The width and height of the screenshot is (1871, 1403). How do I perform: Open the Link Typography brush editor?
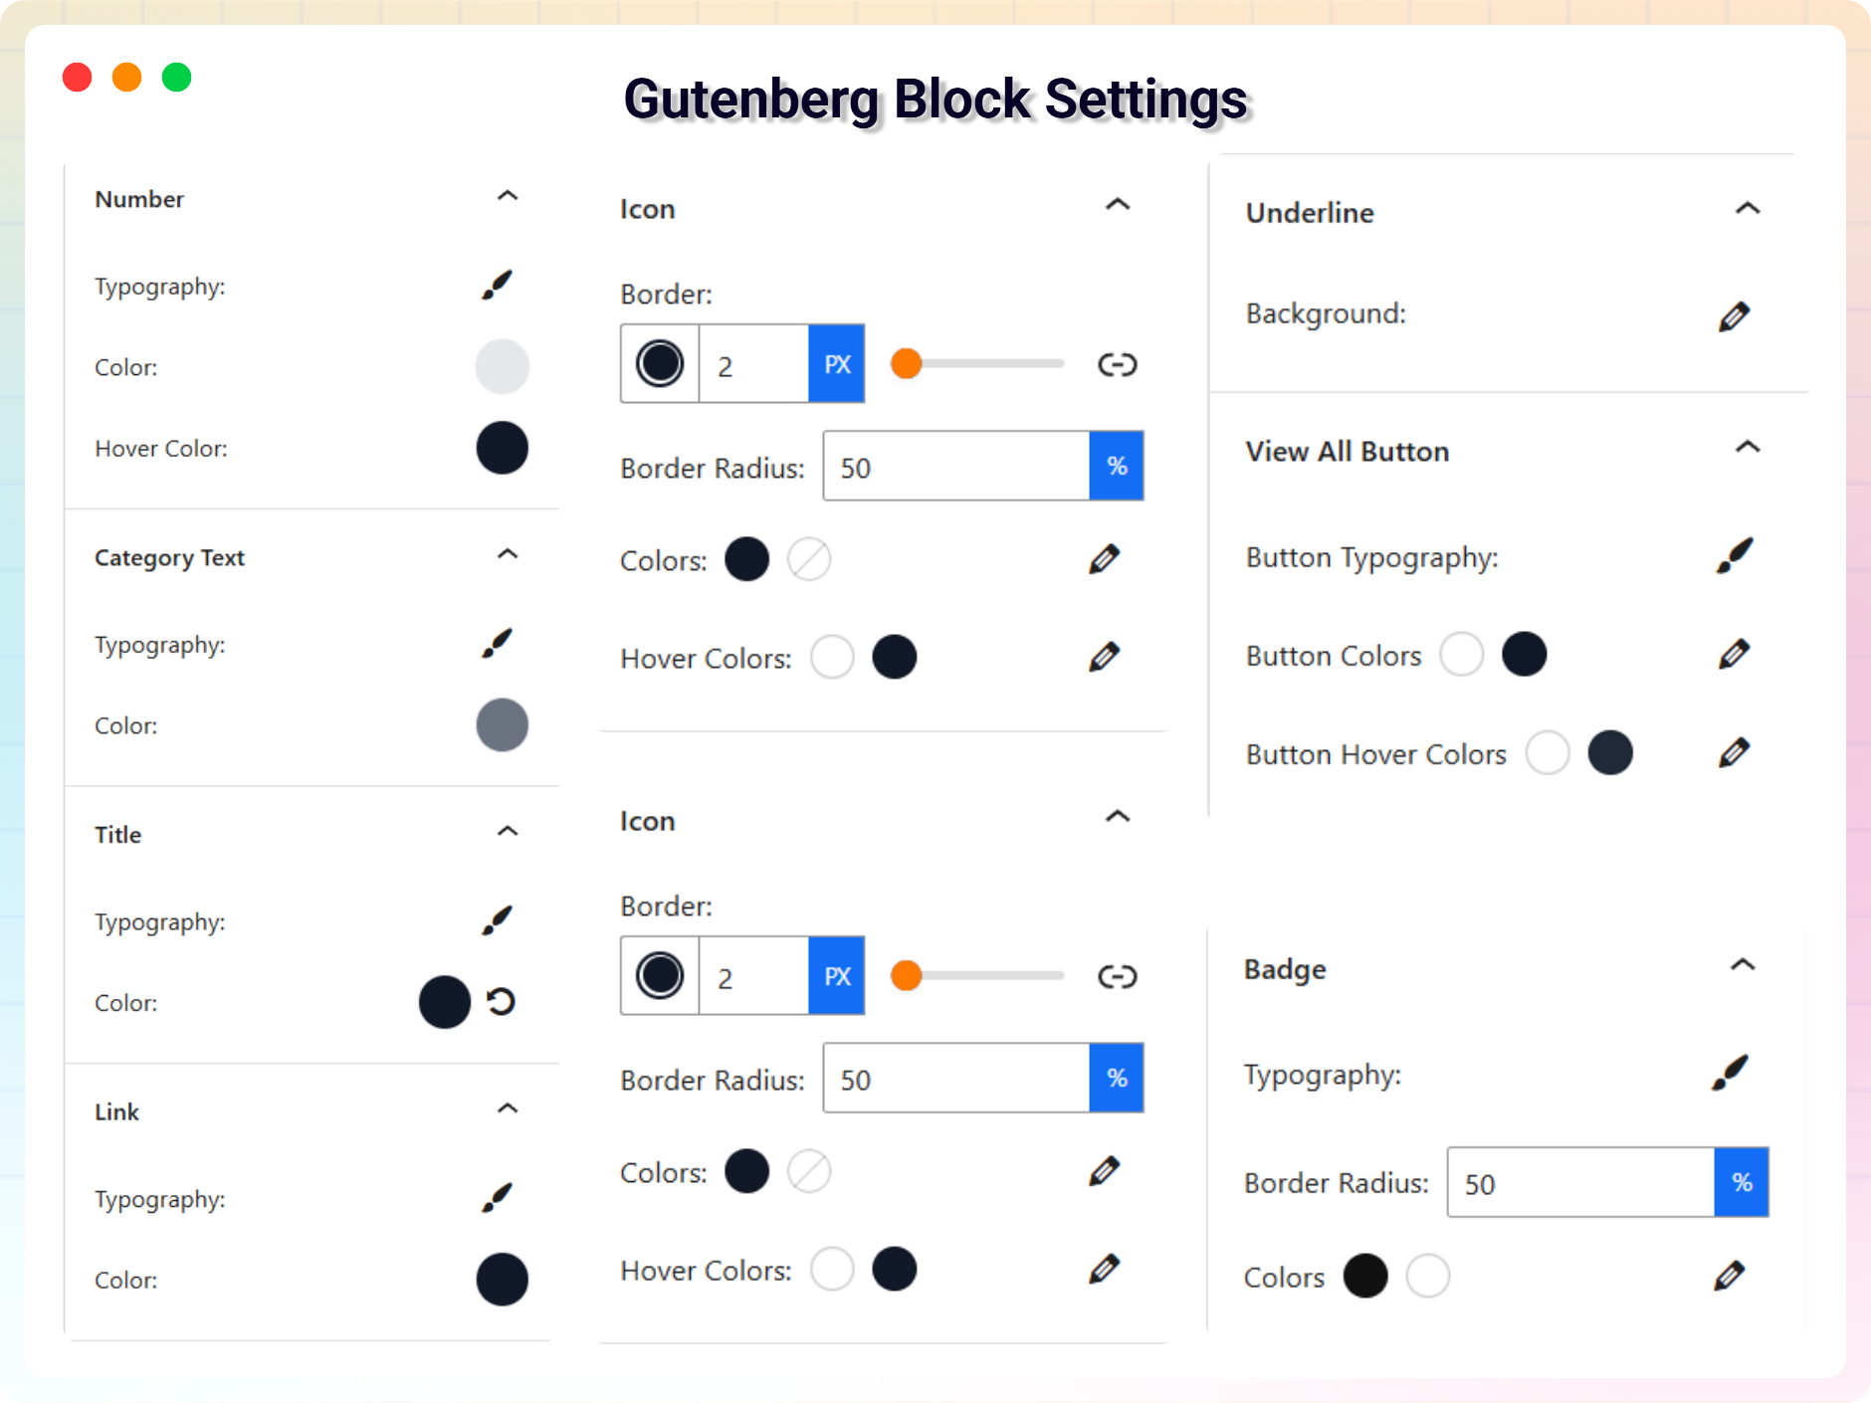click(x=498, y=1198)
